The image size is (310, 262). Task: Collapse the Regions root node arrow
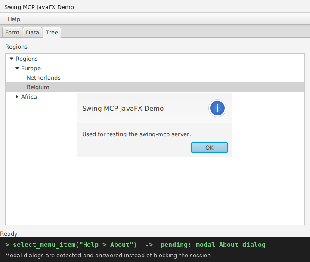coord(12,59)
